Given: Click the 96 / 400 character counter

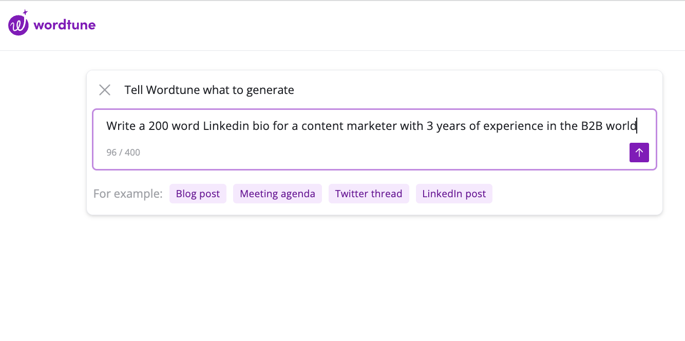Looking at the screenshot, I should click(123, 153).
